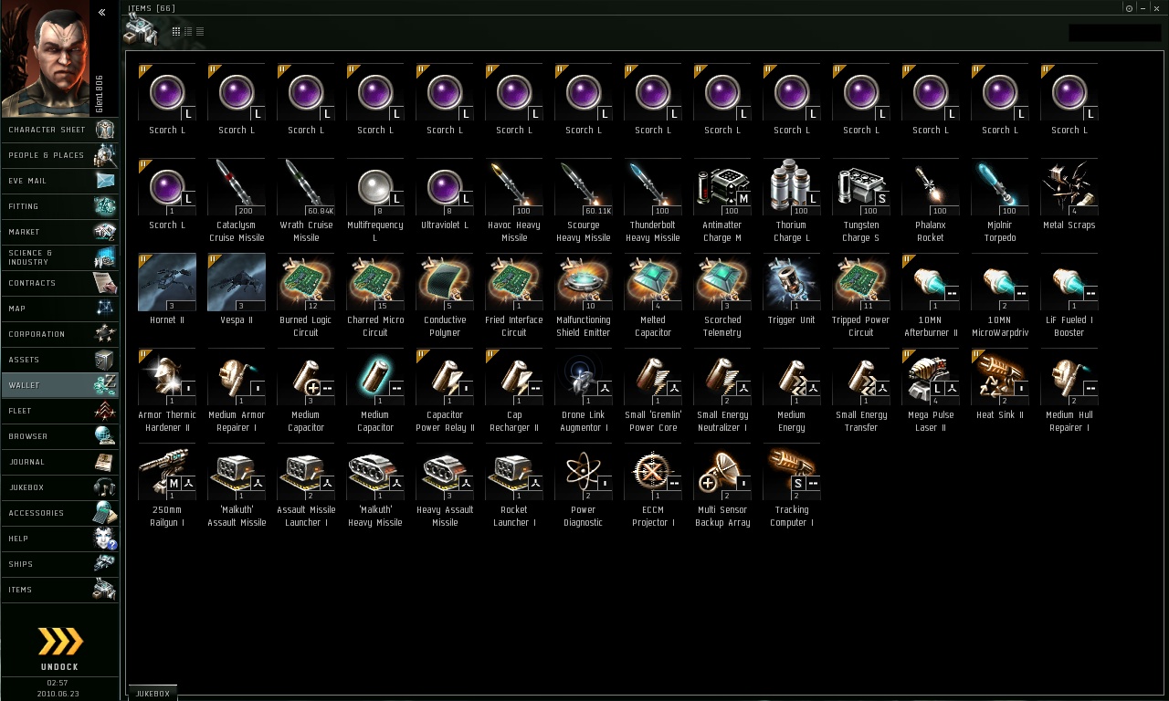Select the Metal Scraps item
The height and width of the screenshot is (701, 1169).
click(1069, 194)
